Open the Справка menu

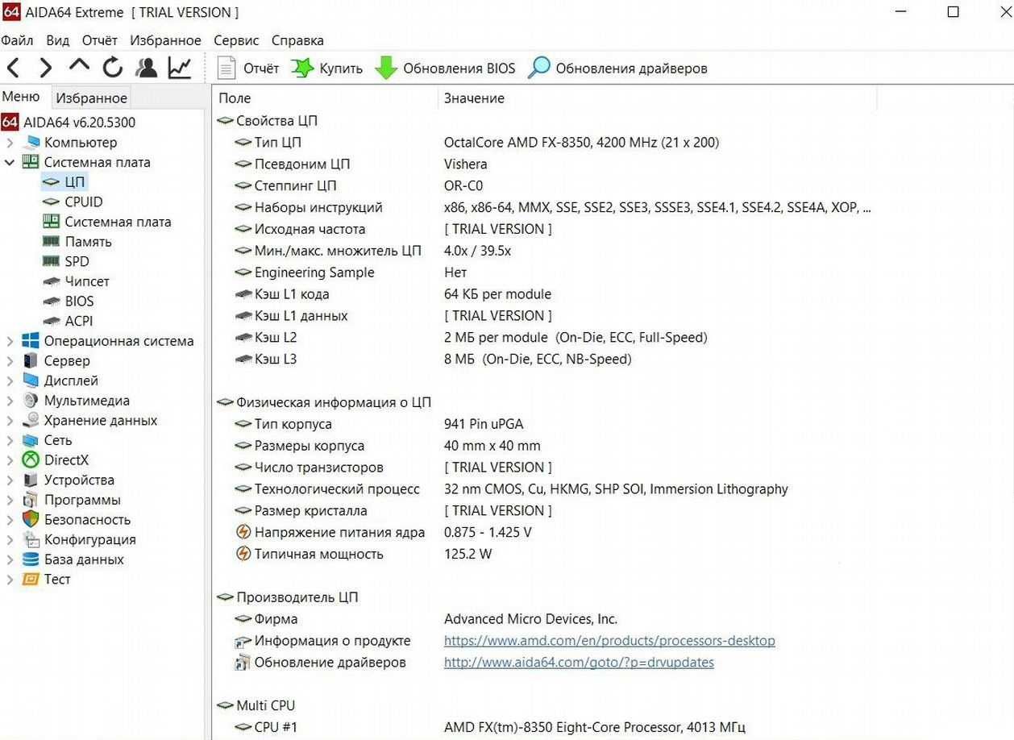[x=297, y=40]
